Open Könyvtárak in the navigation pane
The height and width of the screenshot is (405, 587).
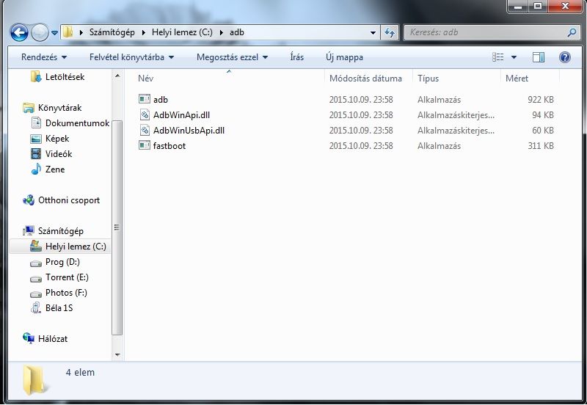[59, 108]
